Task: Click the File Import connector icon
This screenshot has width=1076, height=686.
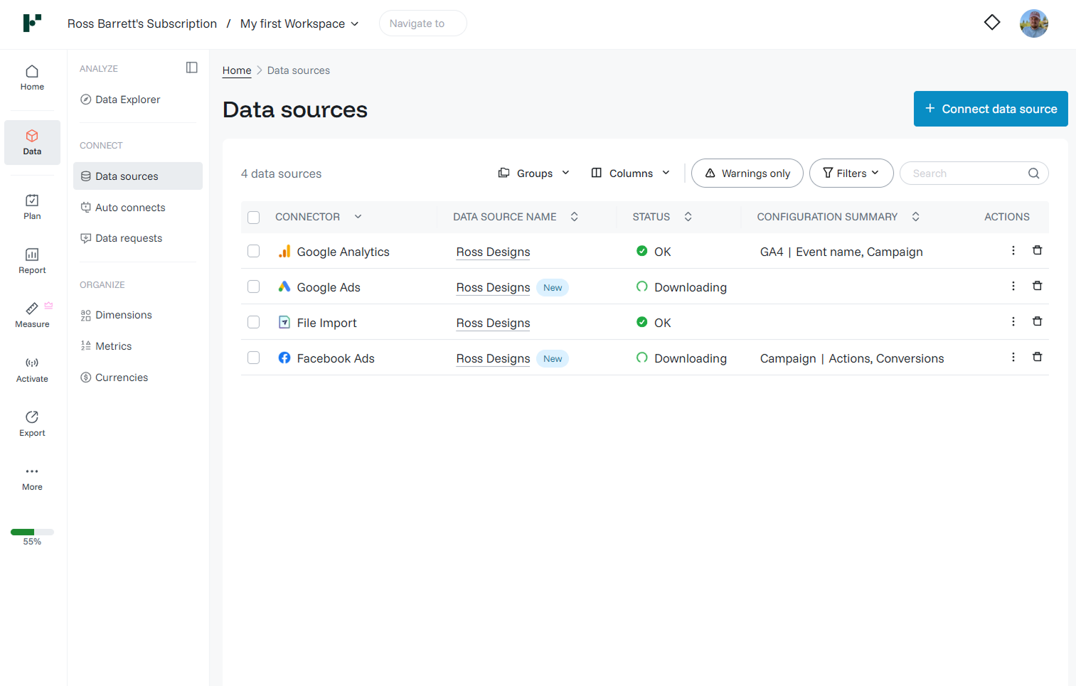Action: (x=284, y=322)
